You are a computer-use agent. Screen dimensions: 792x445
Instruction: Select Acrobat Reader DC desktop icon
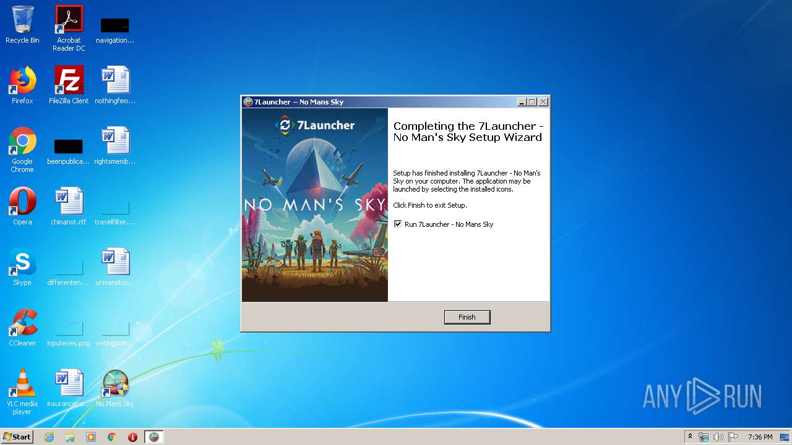[69, 28]
